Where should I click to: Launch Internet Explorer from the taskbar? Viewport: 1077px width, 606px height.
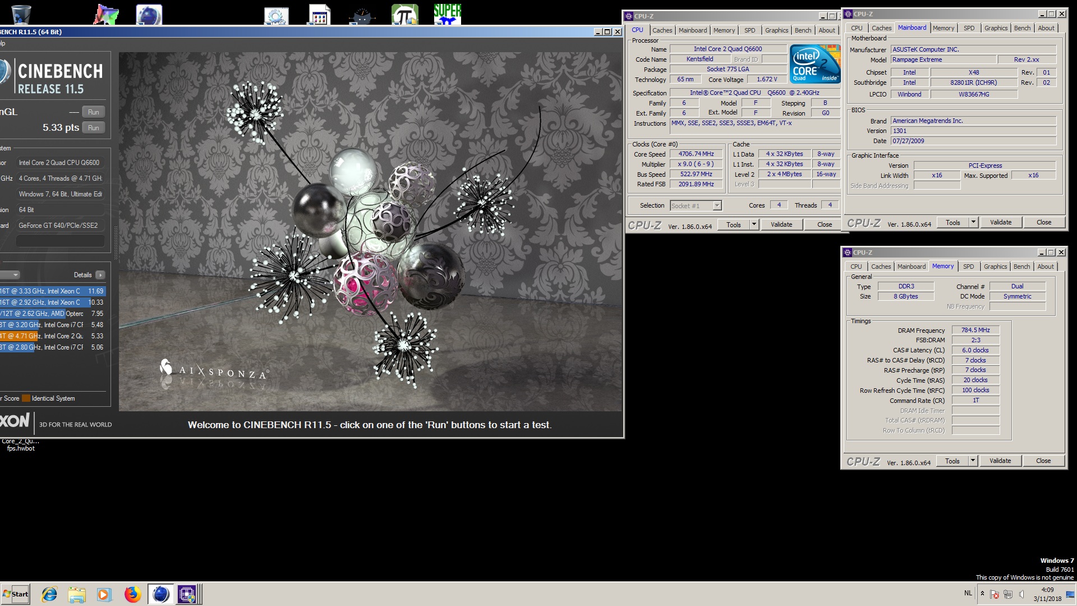click(49, 594)
